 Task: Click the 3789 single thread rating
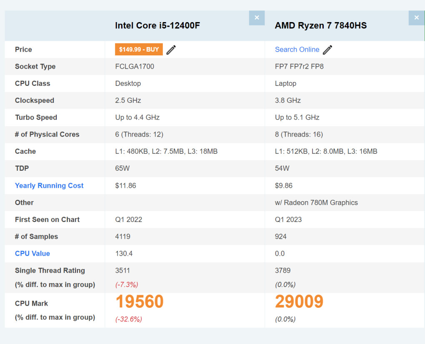(x=282, y=270)
